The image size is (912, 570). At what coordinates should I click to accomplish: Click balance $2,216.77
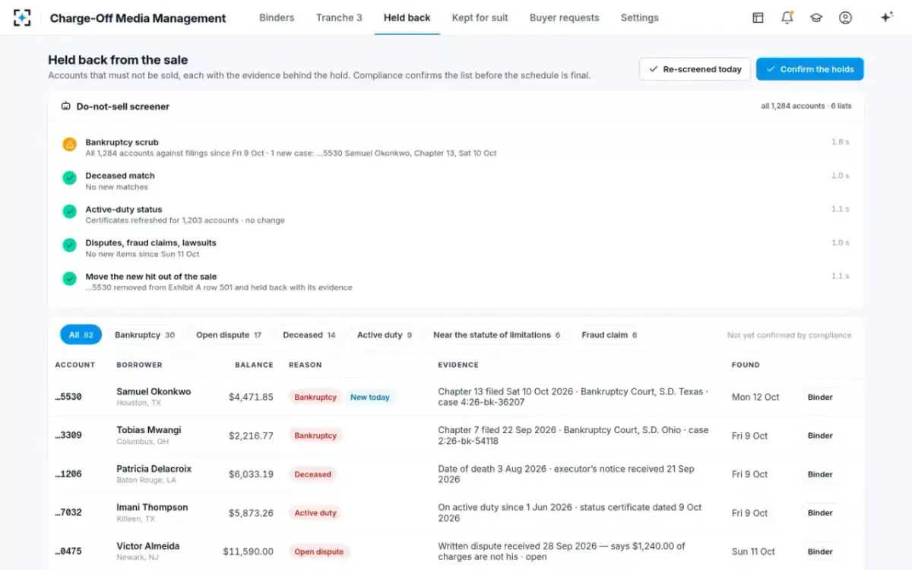tap(251, 435)
